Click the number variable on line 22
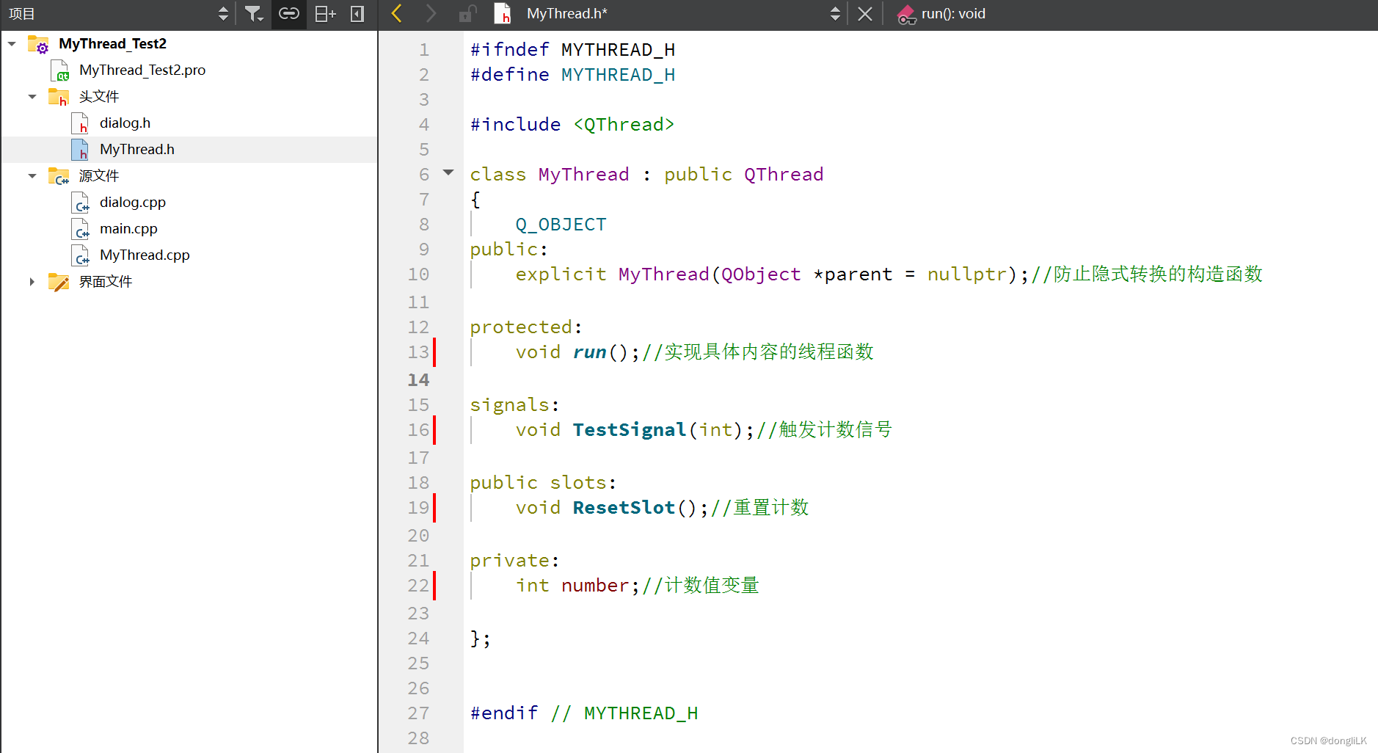This screenshot has height=753, width=1378. (x=595, y=586)
